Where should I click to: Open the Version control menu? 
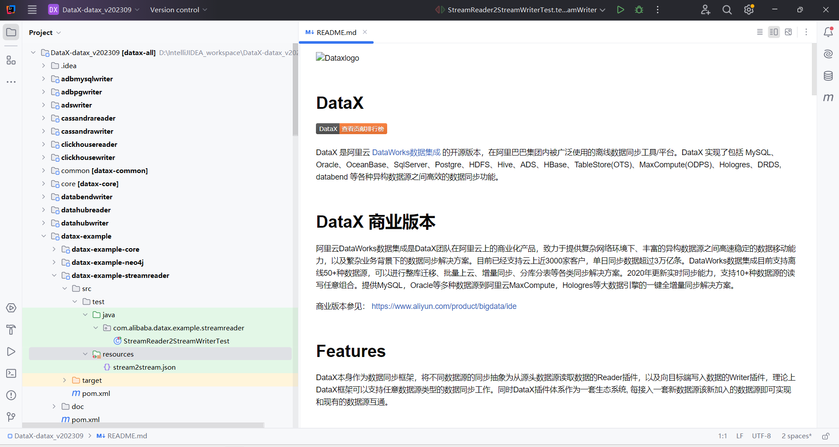177,10
